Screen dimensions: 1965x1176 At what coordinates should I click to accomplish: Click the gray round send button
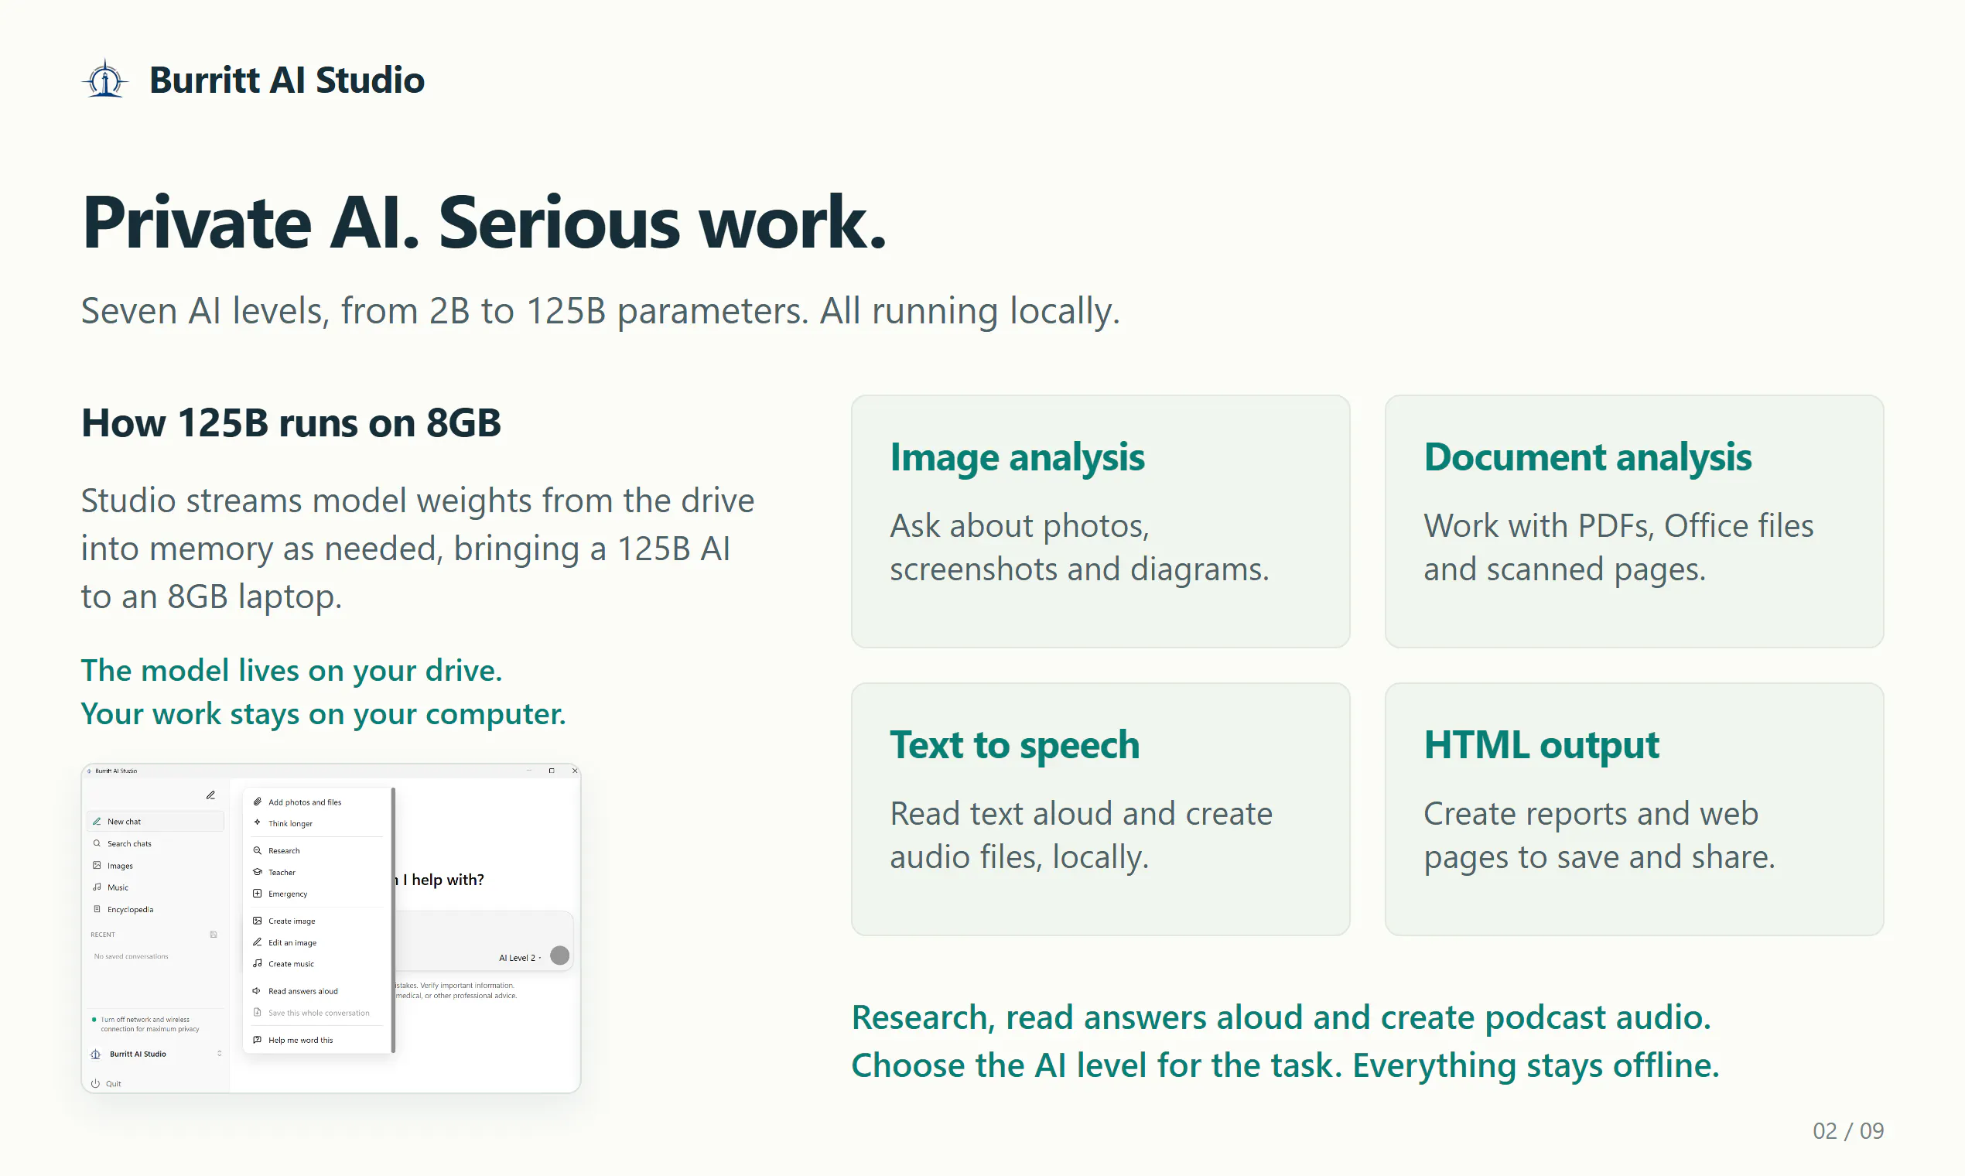[559, 955]
